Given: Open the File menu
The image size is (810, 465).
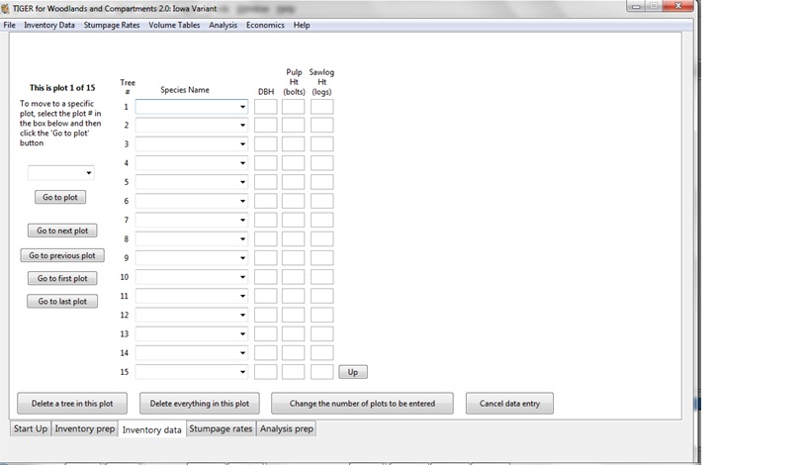Looking at the screenshot, I should (x=10, y=25).
